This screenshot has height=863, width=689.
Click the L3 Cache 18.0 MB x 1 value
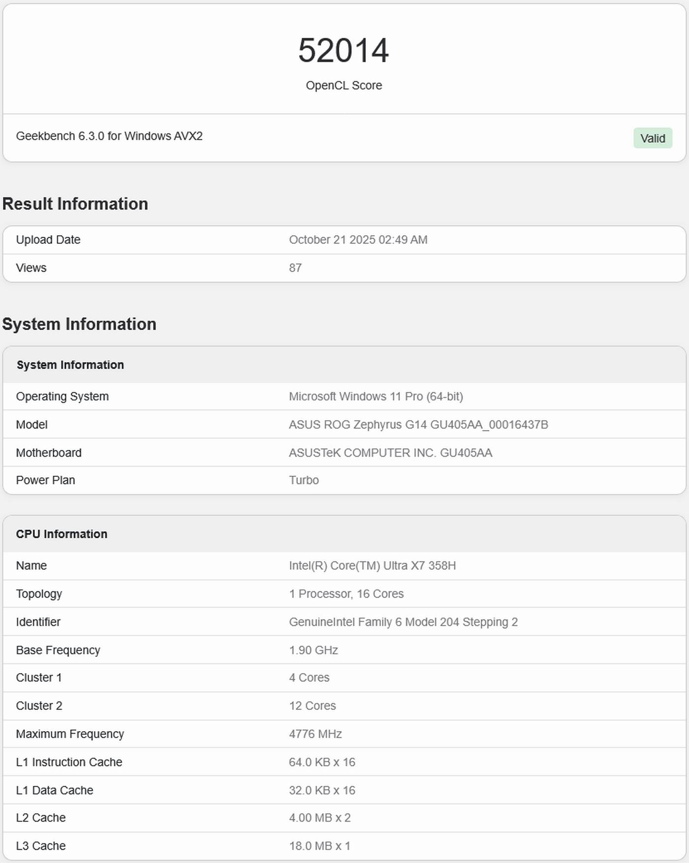click(319, 846)
